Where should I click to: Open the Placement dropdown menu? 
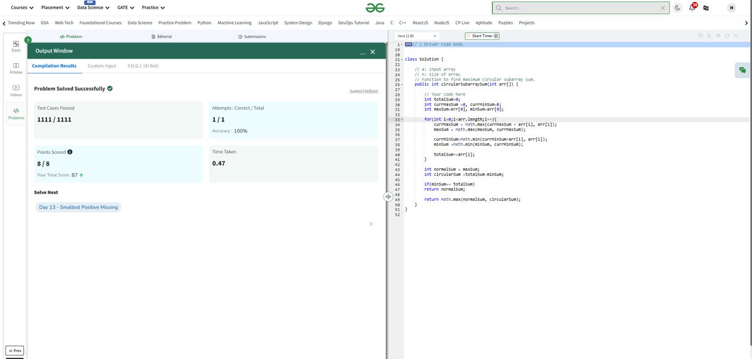(x=55, y=8)
